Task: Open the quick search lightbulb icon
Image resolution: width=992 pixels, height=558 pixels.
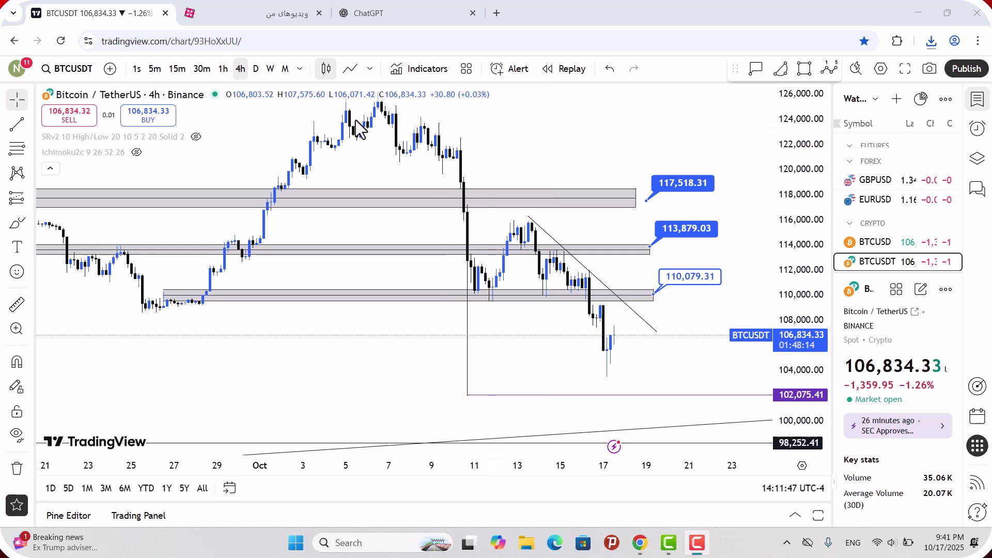Action: tap(856, 69)
